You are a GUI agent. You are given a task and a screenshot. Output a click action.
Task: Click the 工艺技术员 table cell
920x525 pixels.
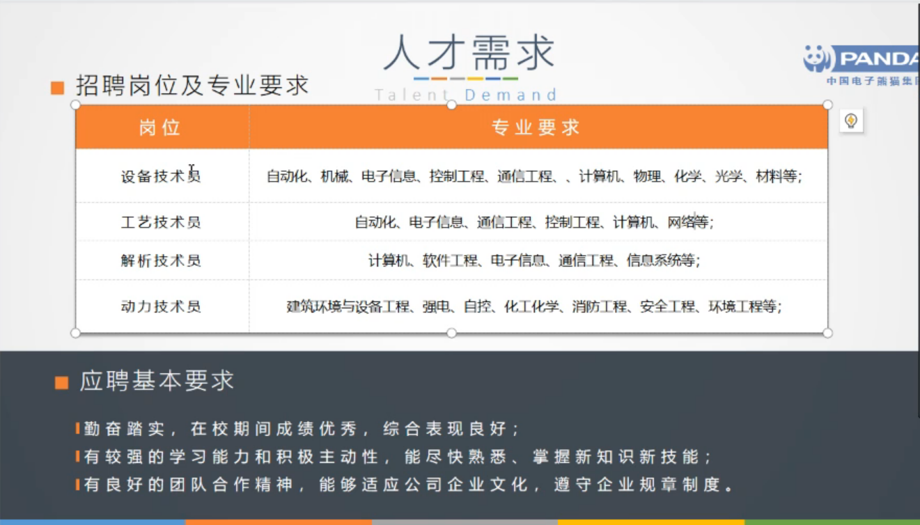pos(161,222)
